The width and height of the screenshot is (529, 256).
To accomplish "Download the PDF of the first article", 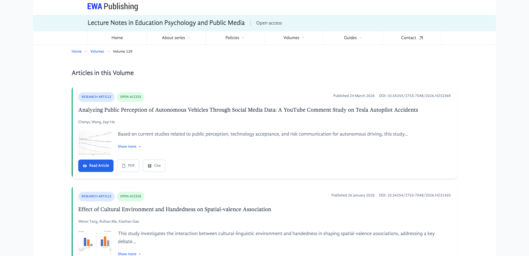I will tap(128, 166).
